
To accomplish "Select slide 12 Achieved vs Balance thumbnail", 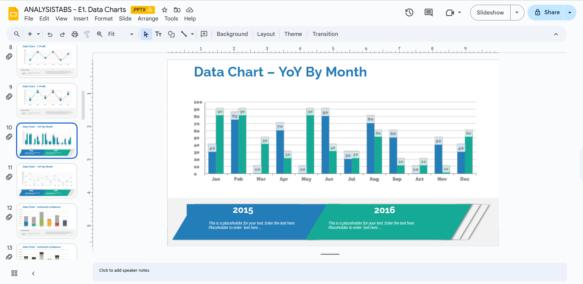I will (47, 221).
